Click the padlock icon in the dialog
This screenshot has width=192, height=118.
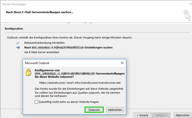coord(28,72)
